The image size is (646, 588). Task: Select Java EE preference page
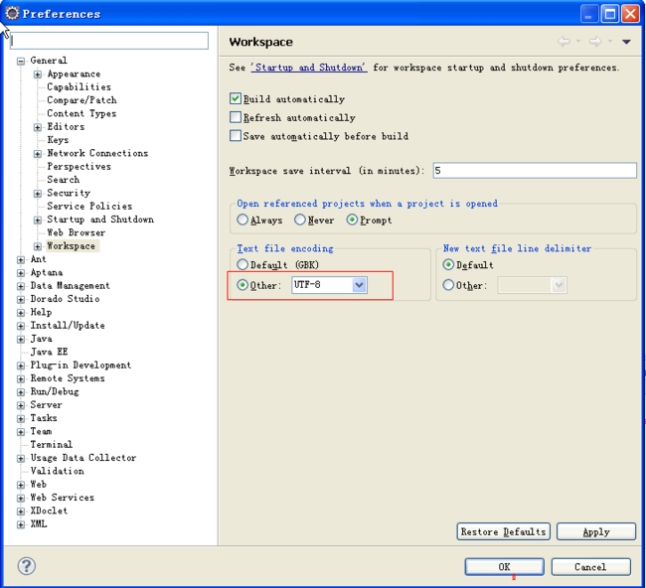[x=49, y=352]
